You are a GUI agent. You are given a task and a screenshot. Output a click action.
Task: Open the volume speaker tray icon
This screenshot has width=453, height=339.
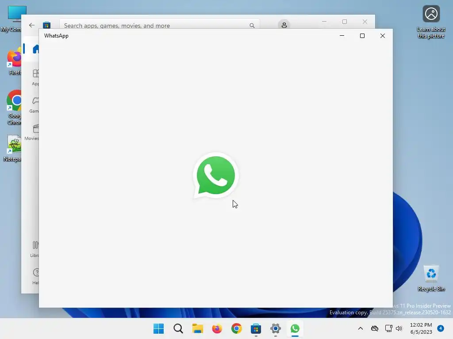(399, 328)
